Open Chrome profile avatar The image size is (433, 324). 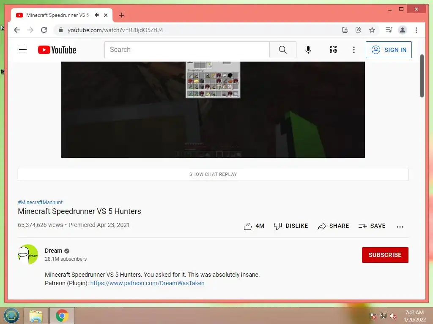(x=403, y=30)
